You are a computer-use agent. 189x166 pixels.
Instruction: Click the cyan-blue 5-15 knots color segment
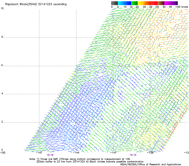click(x=124, y=3)
